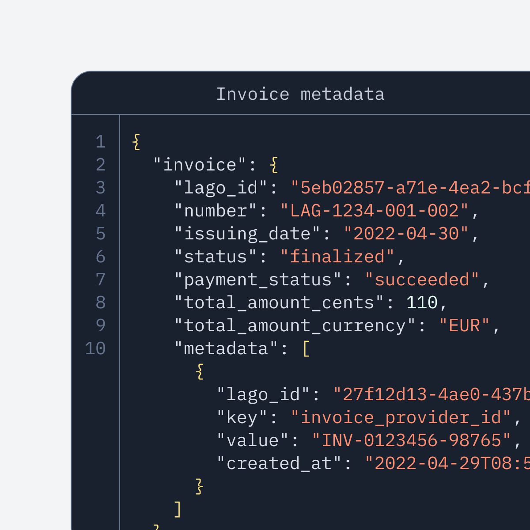The height and width of the screenshot is (530, 530).
Task: Select line number 7 in the gutter
Action: pyautogui.click(x=101, y=280)
